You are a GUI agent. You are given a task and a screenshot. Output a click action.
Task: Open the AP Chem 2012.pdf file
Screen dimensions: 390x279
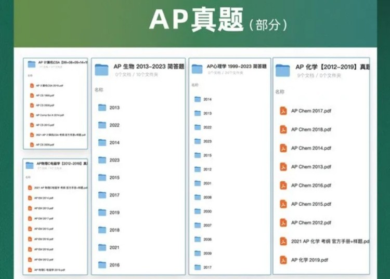tap(311, 223)
